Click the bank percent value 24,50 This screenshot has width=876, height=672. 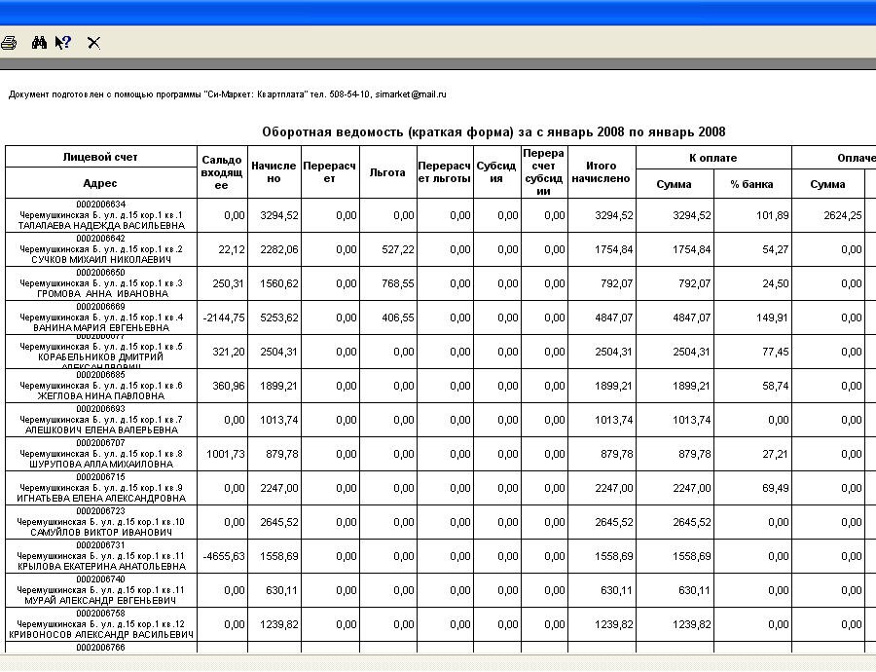click(x=776, y=283)
